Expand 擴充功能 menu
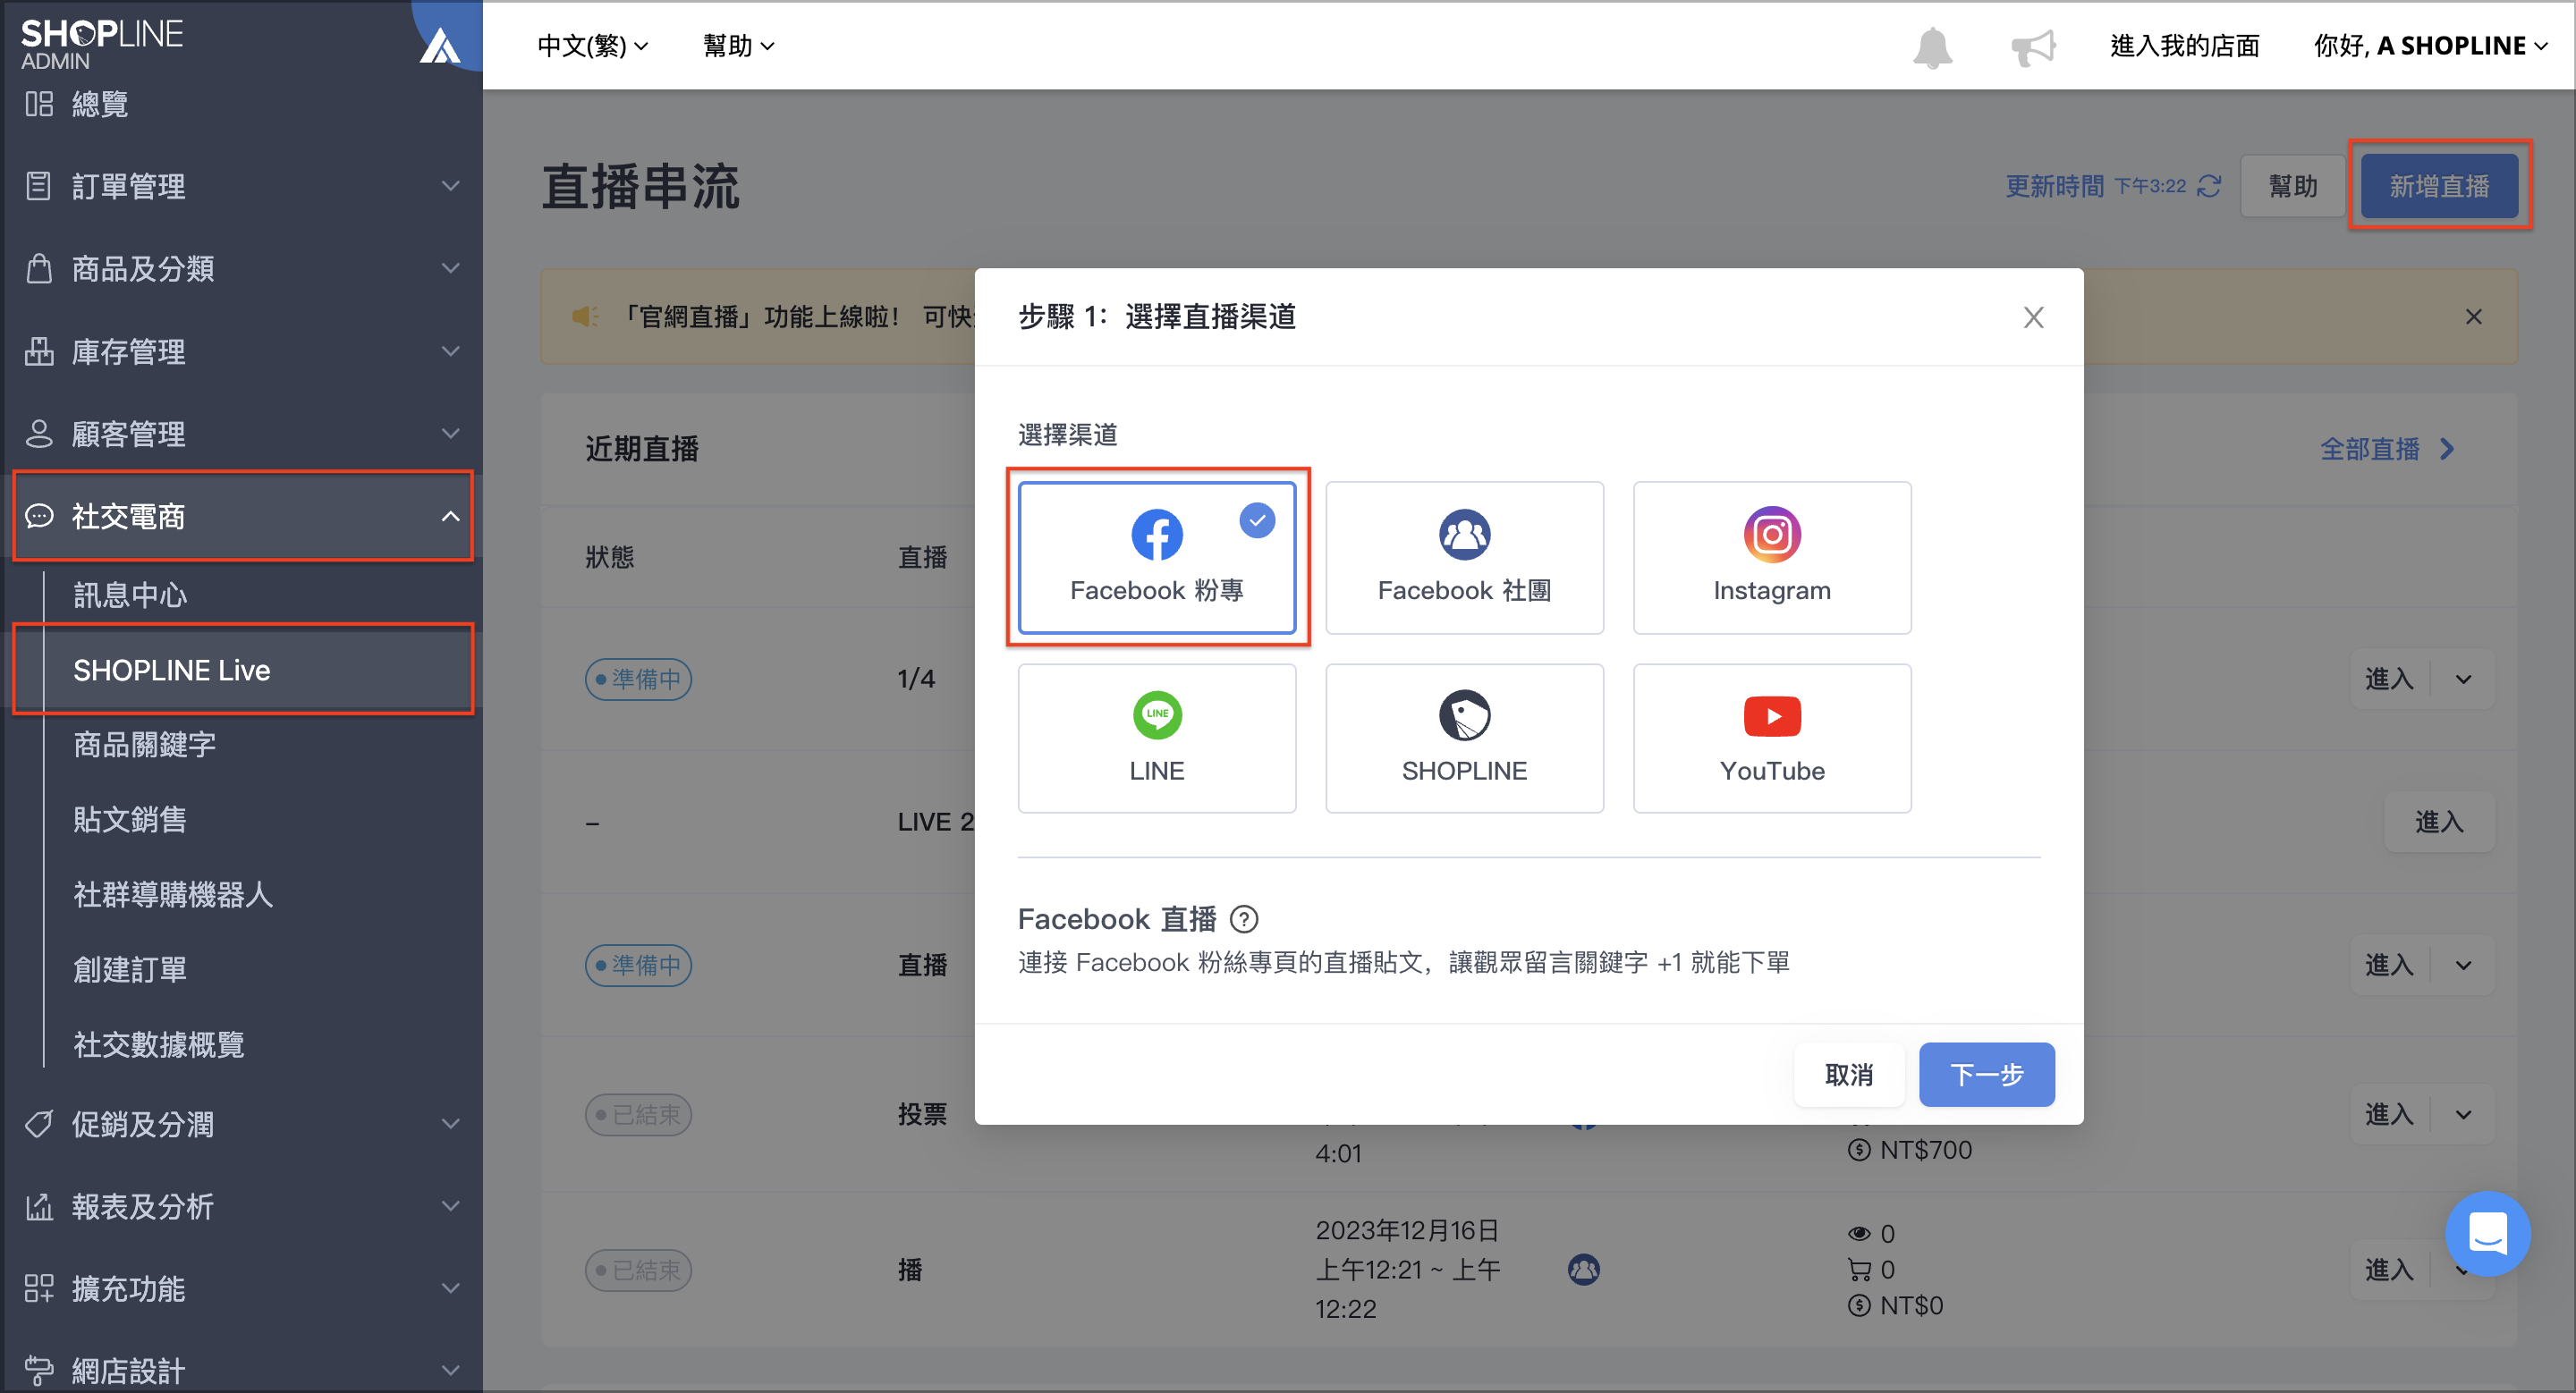Screen dimensions: 2576x1393 (242, 1288)
